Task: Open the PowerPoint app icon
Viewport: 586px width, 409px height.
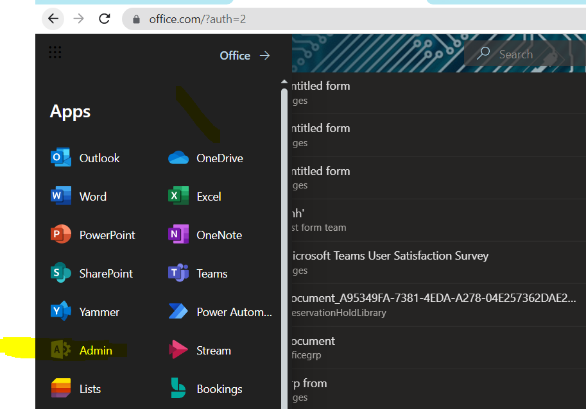Action: point(61,235)
